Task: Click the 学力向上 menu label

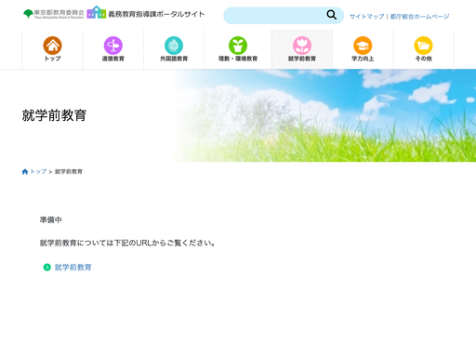Action: point(363,59)
